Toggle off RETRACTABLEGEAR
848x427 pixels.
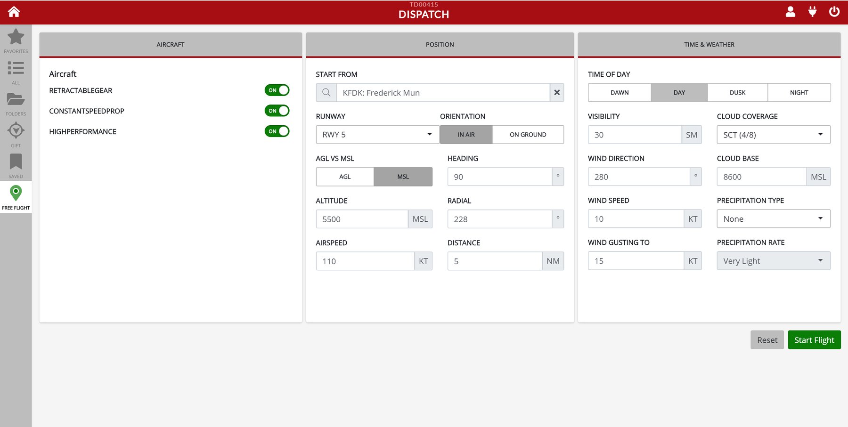click(277, 90)
